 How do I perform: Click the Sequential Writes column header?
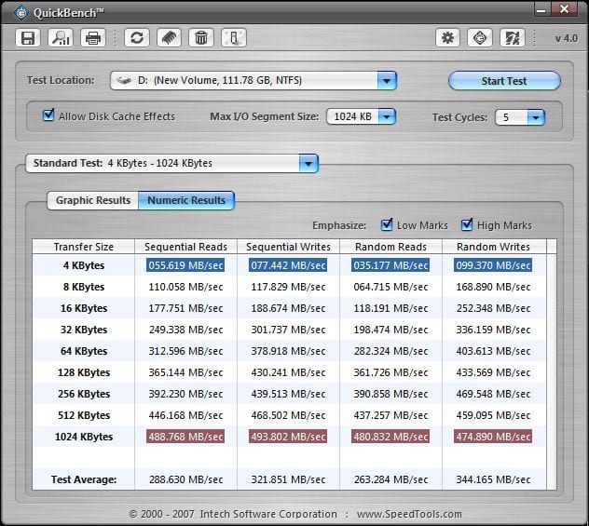click(288, 247)
